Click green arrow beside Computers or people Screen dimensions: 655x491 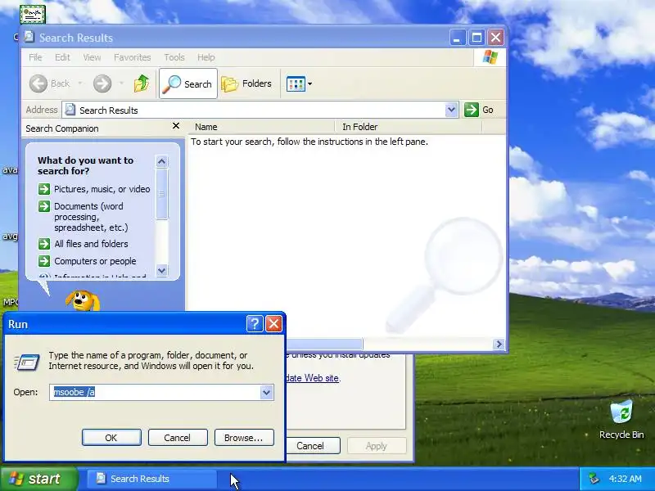point(44,261)
